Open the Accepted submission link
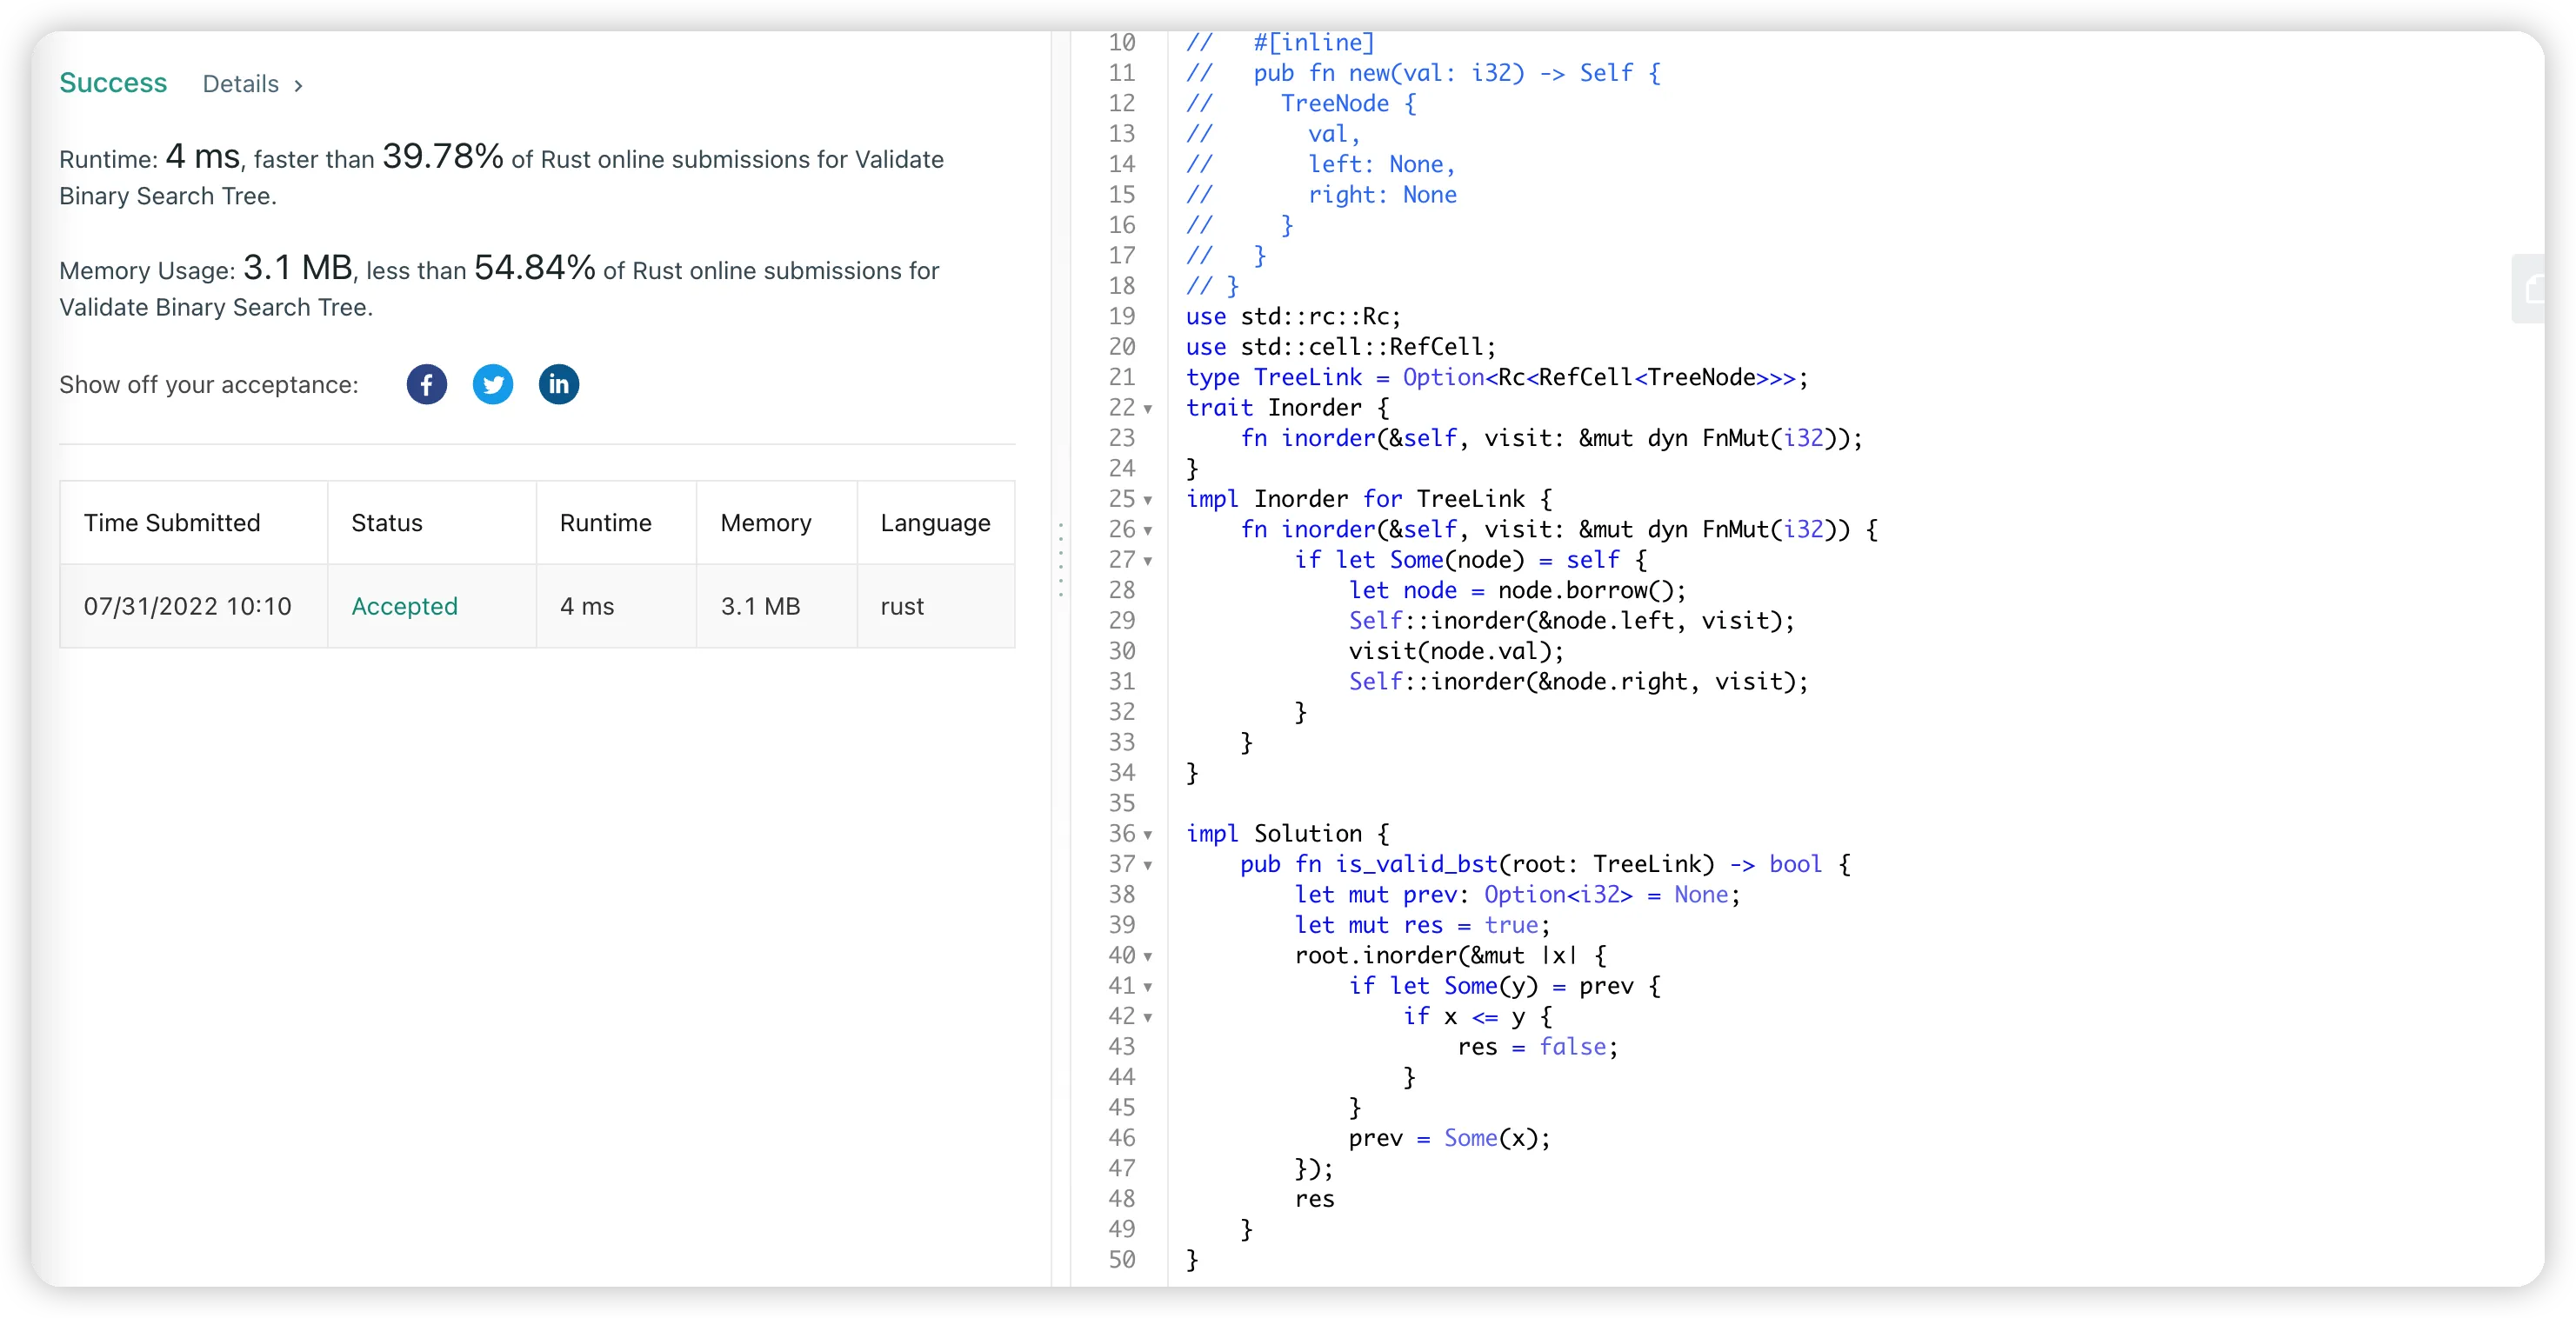The height and width of the screenshot is (1318, 2576). 404,606
